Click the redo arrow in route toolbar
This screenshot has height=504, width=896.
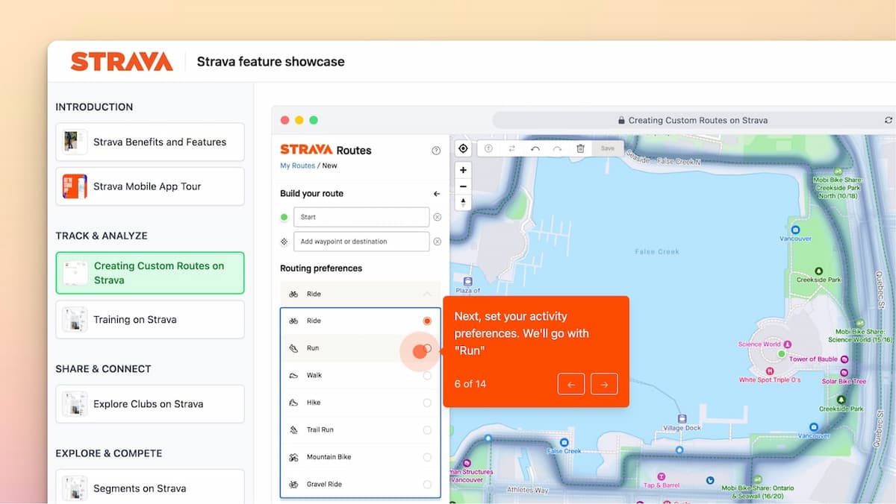557,148
